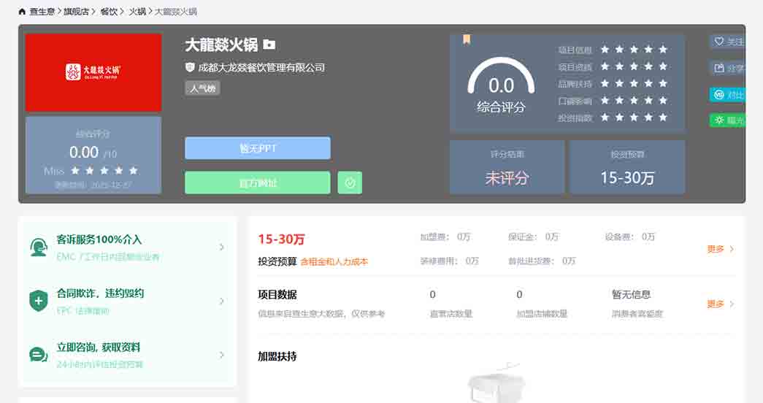
Task: Click the 人气榜 tag
Action: [202, 88]
